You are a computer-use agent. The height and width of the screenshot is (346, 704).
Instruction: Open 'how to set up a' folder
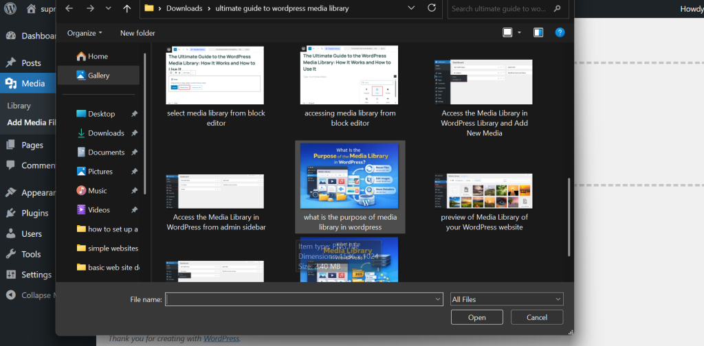coord(107,229)
